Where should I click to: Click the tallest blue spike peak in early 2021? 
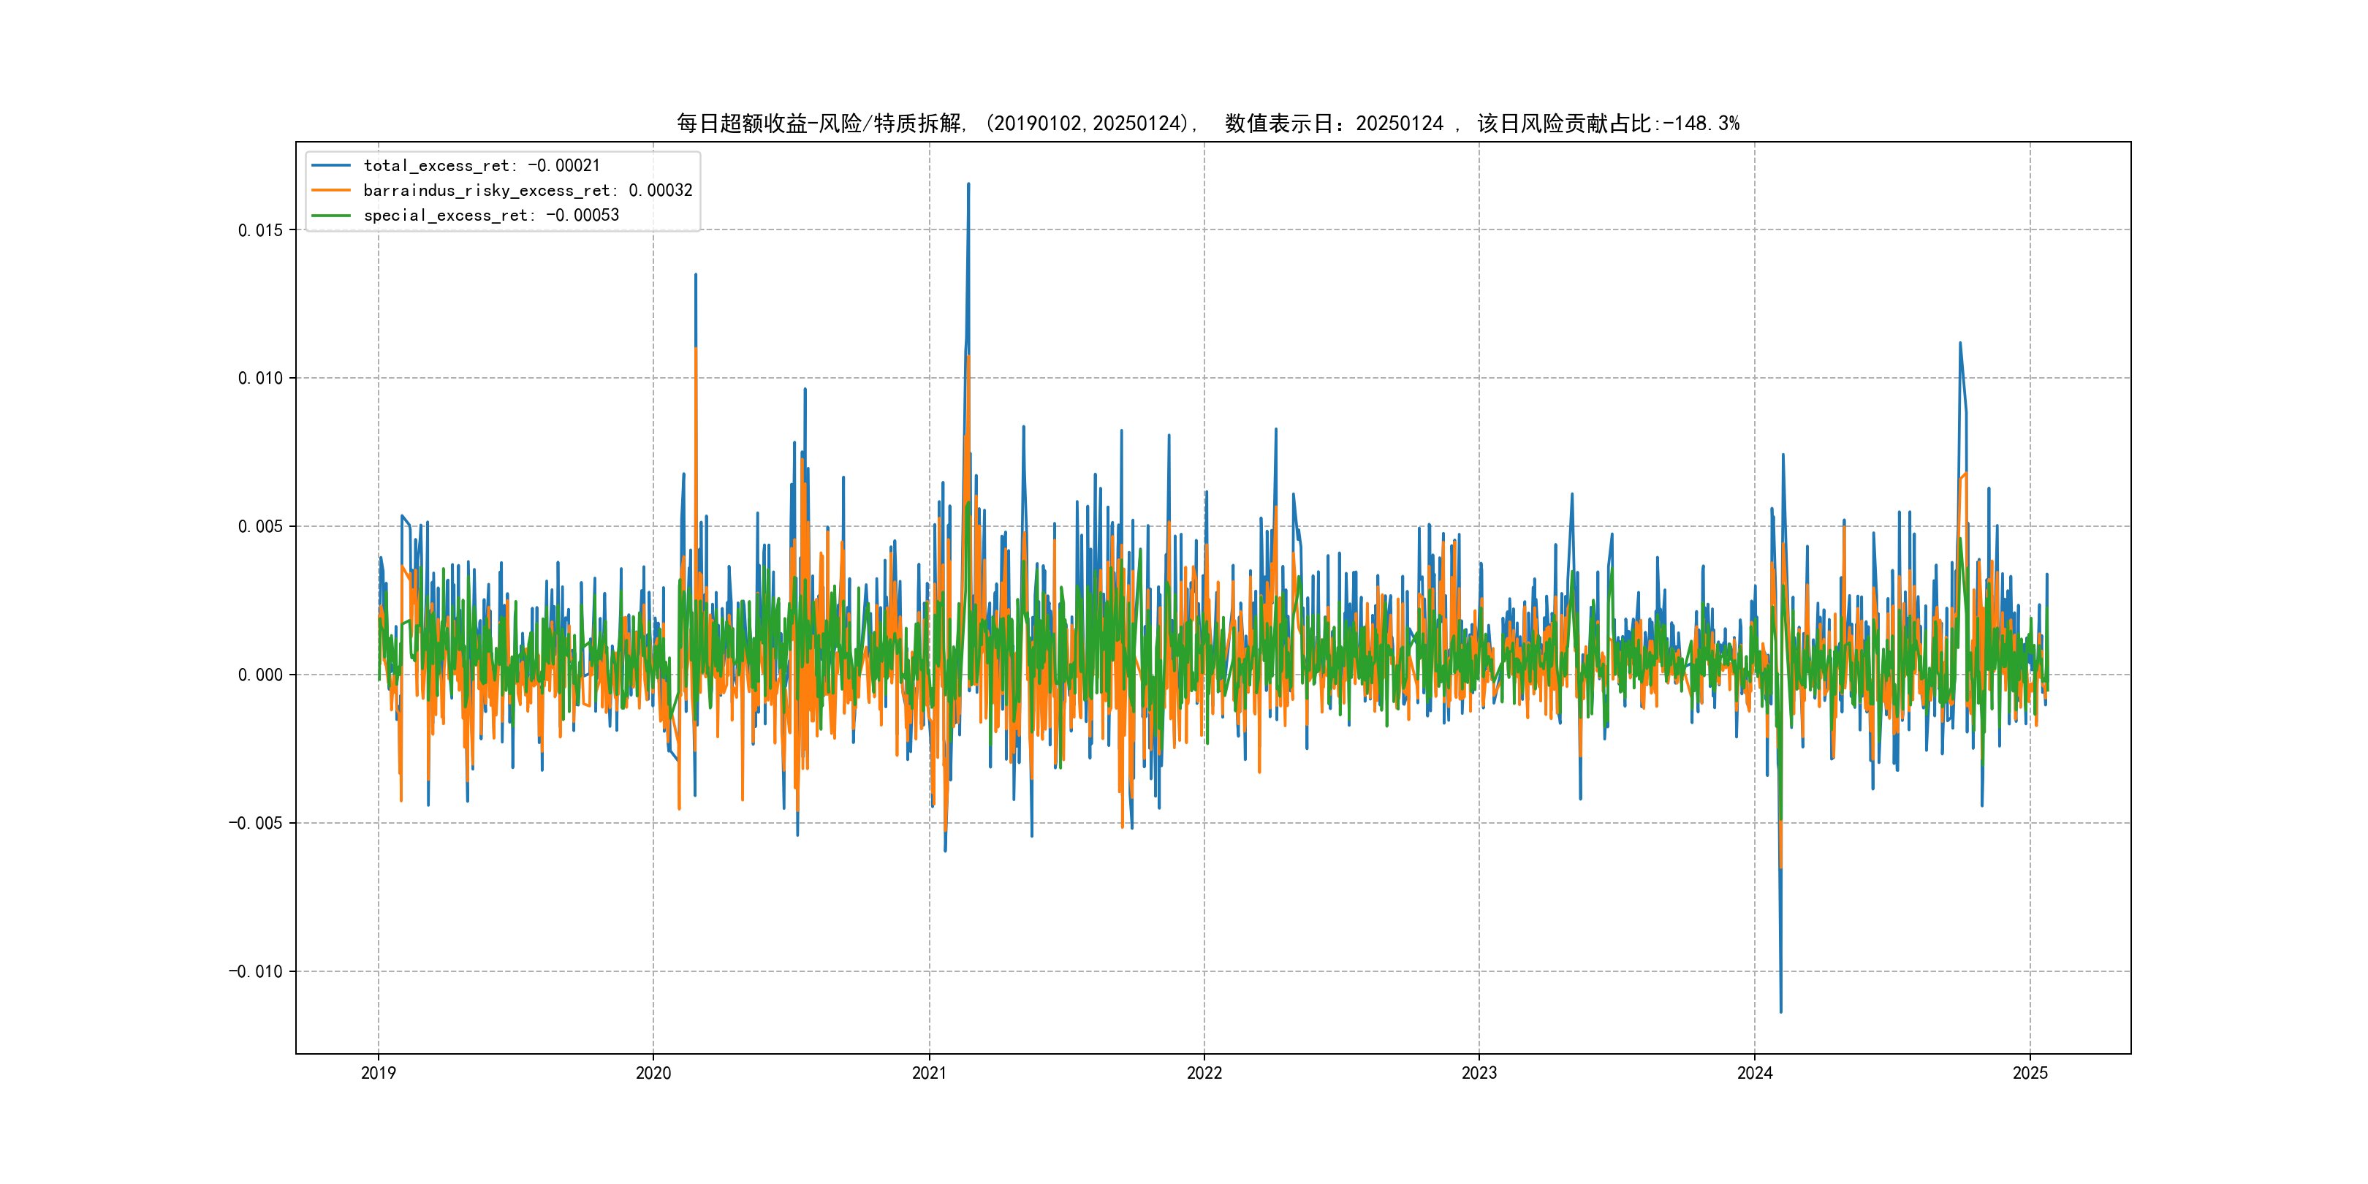coord(968,185)
